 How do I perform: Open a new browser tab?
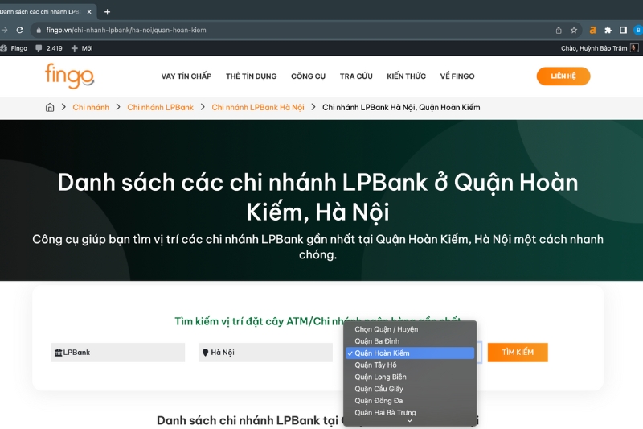pyautogui.click(x=107, y=12)
